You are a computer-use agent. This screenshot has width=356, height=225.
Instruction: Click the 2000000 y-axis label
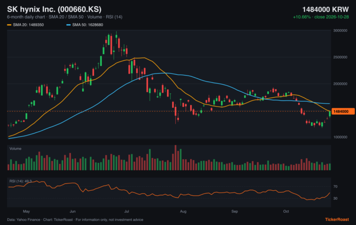pyautogui.click(x=340, y=84)
